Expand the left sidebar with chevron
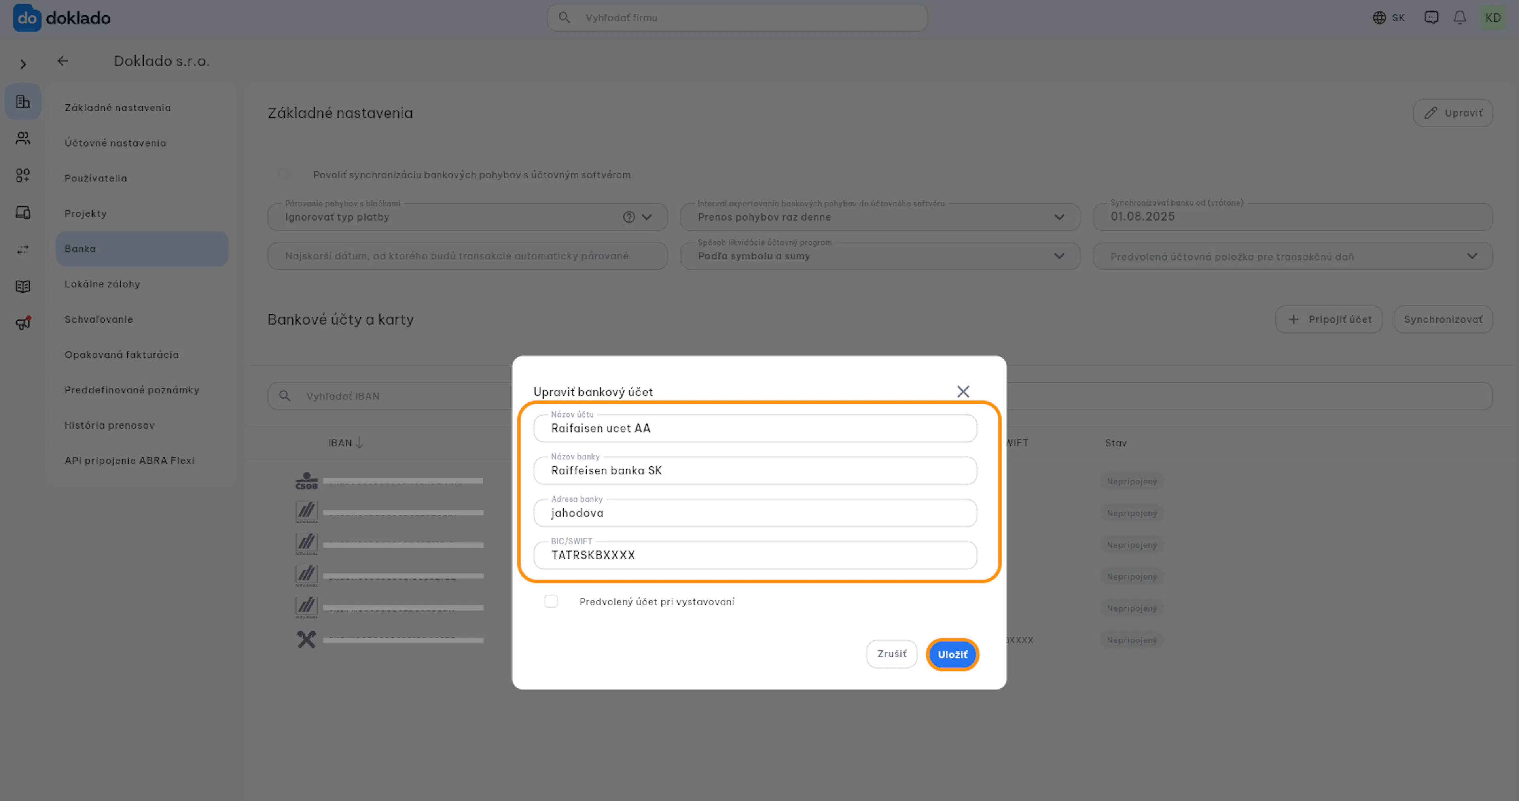Screen dimensions: 1519x801 tap(23, 64)
